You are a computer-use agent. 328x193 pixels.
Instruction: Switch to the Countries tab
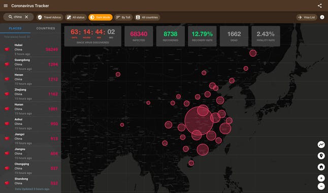click(46, 28)
